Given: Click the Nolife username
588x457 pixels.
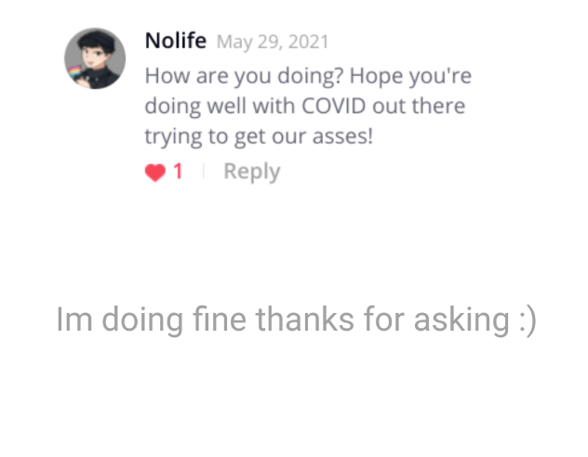Looking at the screenshot, I should pos(175,42).
